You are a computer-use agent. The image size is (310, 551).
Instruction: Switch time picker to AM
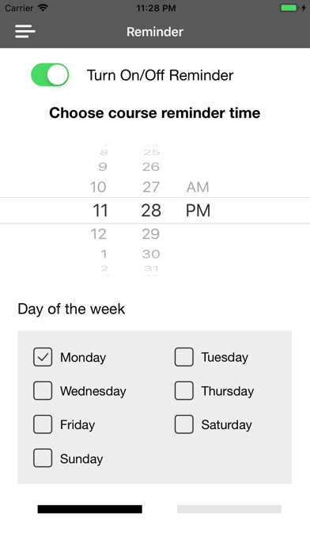pos(198,188)
